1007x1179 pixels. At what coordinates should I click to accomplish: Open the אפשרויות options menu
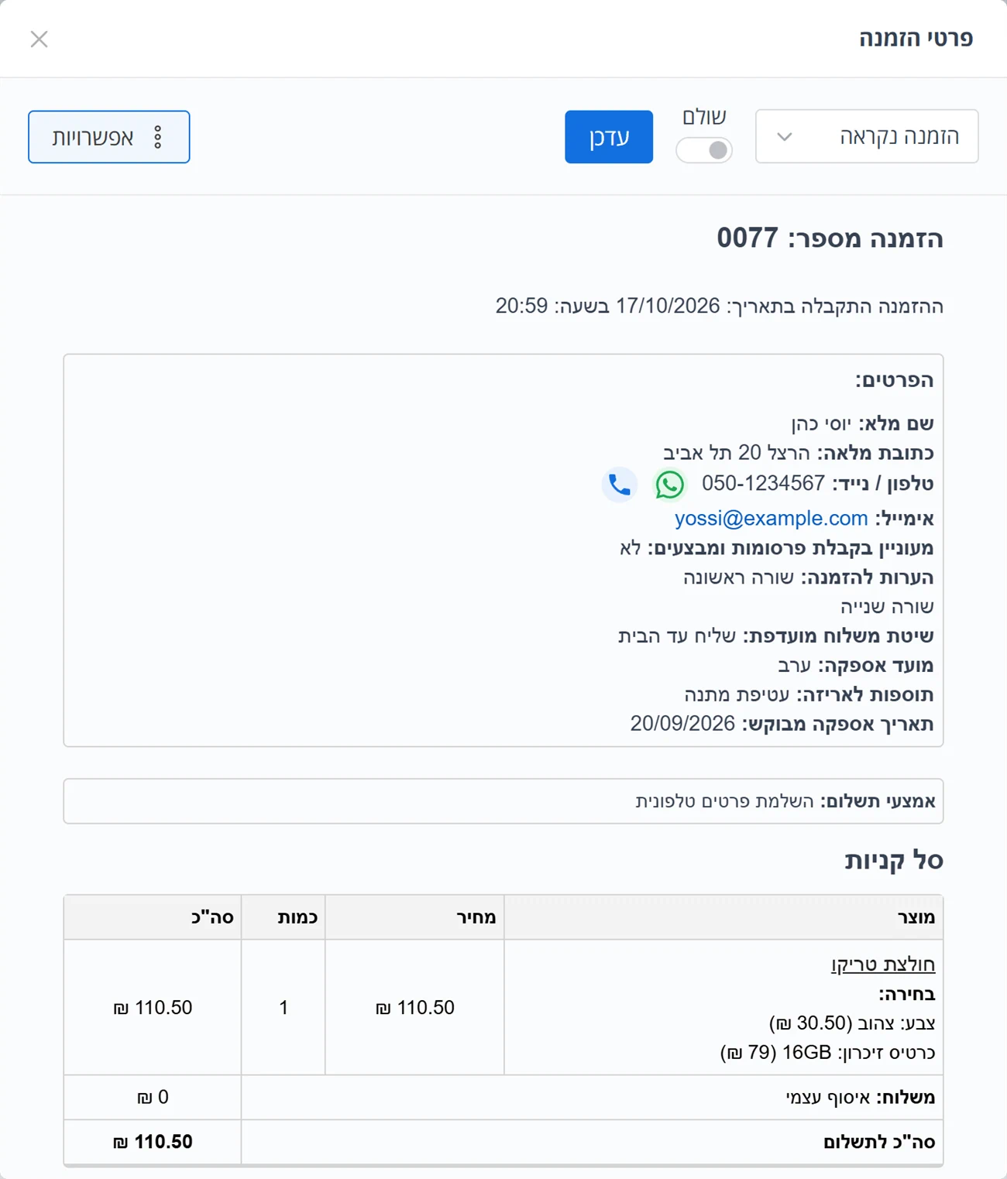click(x=109, y=137)
